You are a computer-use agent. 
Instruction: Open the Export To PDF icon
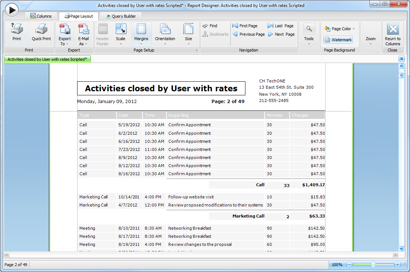click(65, 29)
